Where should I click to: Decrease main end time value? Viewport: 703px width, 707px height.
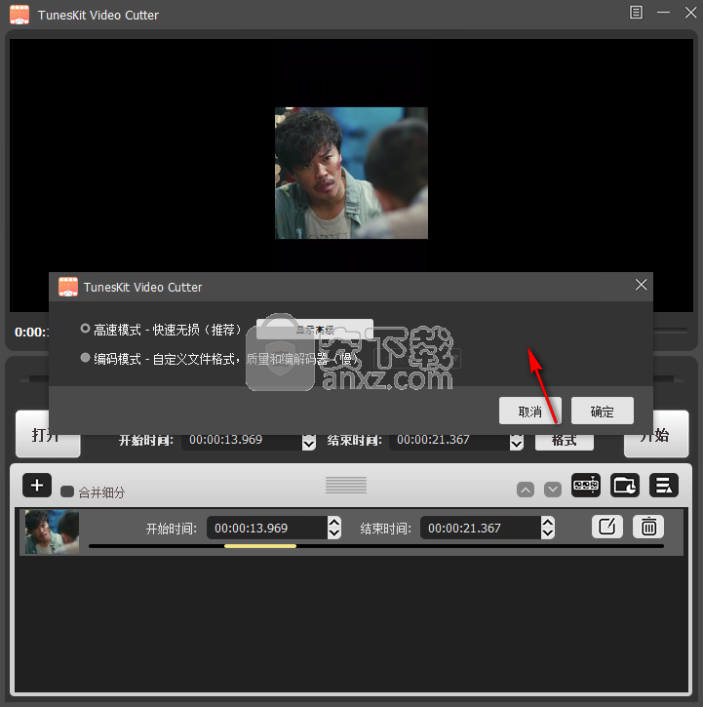517,444
